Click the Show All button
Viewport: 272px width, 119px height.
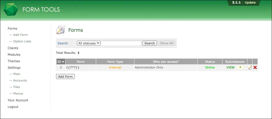[x=167, y=43]
